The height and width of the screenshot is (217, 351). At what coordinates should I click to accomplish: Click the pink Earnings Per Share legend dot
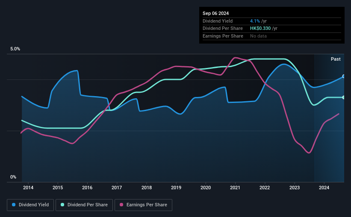coord(121,205)
